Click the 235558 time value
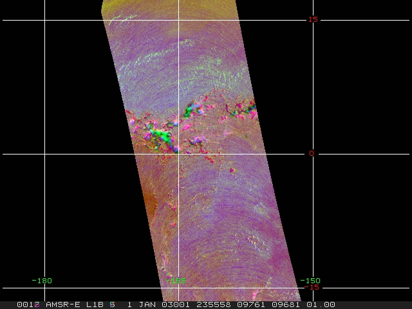The image size is (412, 309). (x=212, y=304)
